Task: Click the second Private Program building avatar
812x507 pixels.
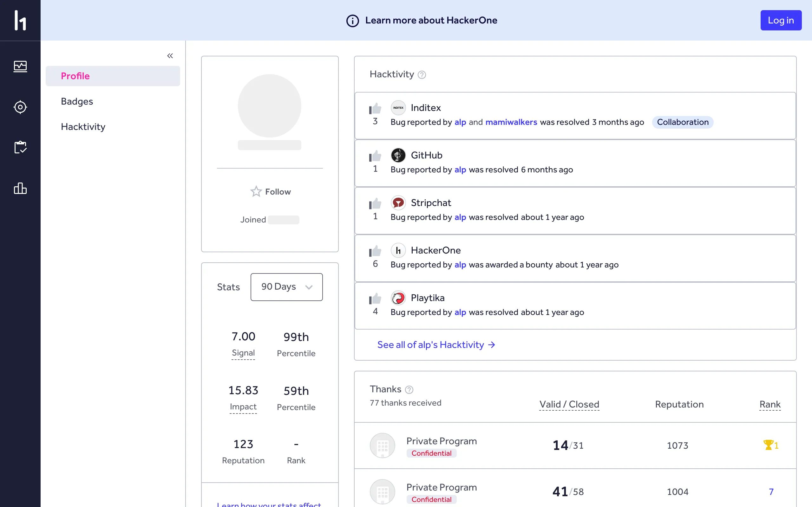Action: (382, 491)
